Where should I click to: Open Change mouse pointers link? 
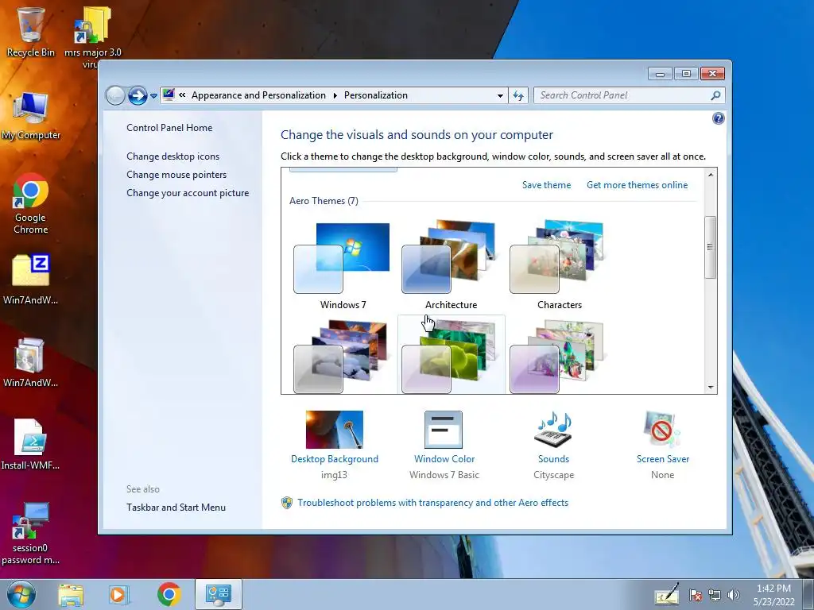pos(176,175)
